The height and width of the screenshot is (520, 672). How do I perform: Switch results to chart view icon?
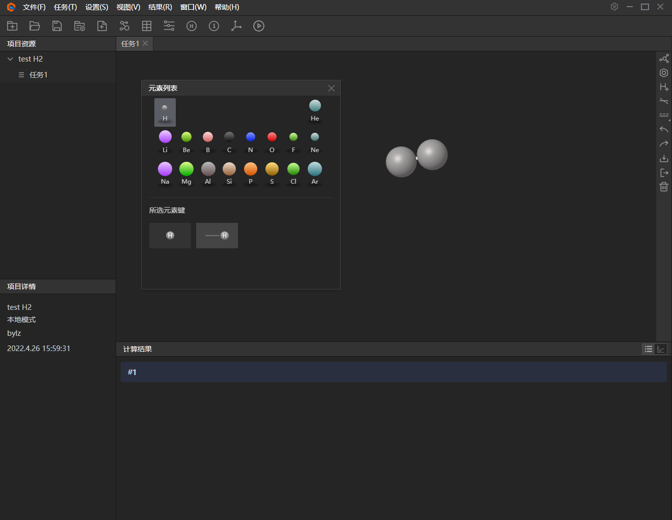coord(661,349)
